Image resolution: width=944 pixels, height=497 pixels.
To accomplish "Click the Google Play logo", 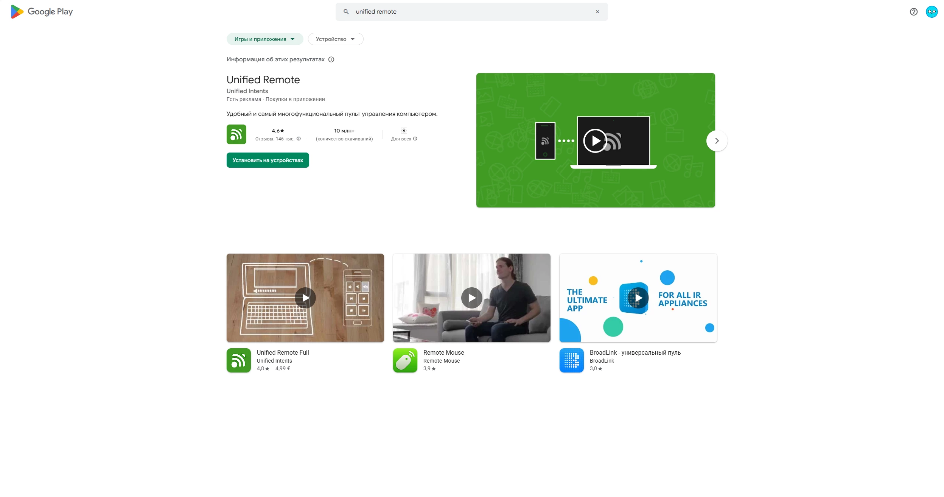I will pos(42,12).
